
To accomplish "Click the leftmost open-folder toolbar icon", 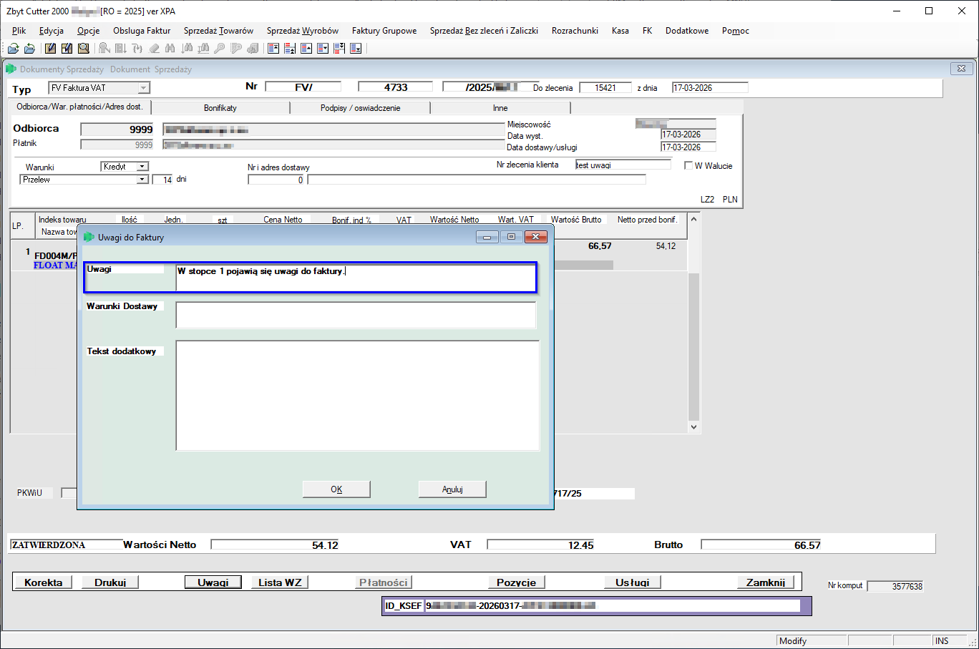I will [13, 48].
